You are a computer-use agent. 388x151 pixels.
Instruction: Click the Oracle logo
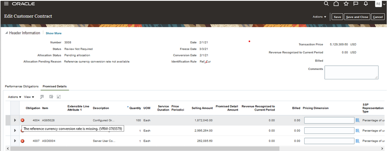tap(23, 4)
